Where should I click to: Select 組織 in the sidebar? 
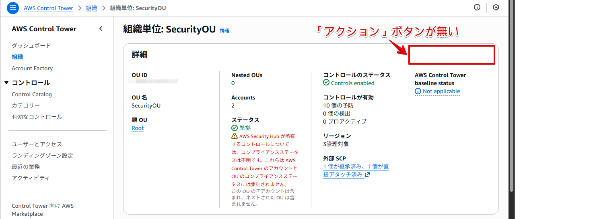coord(17,57)
